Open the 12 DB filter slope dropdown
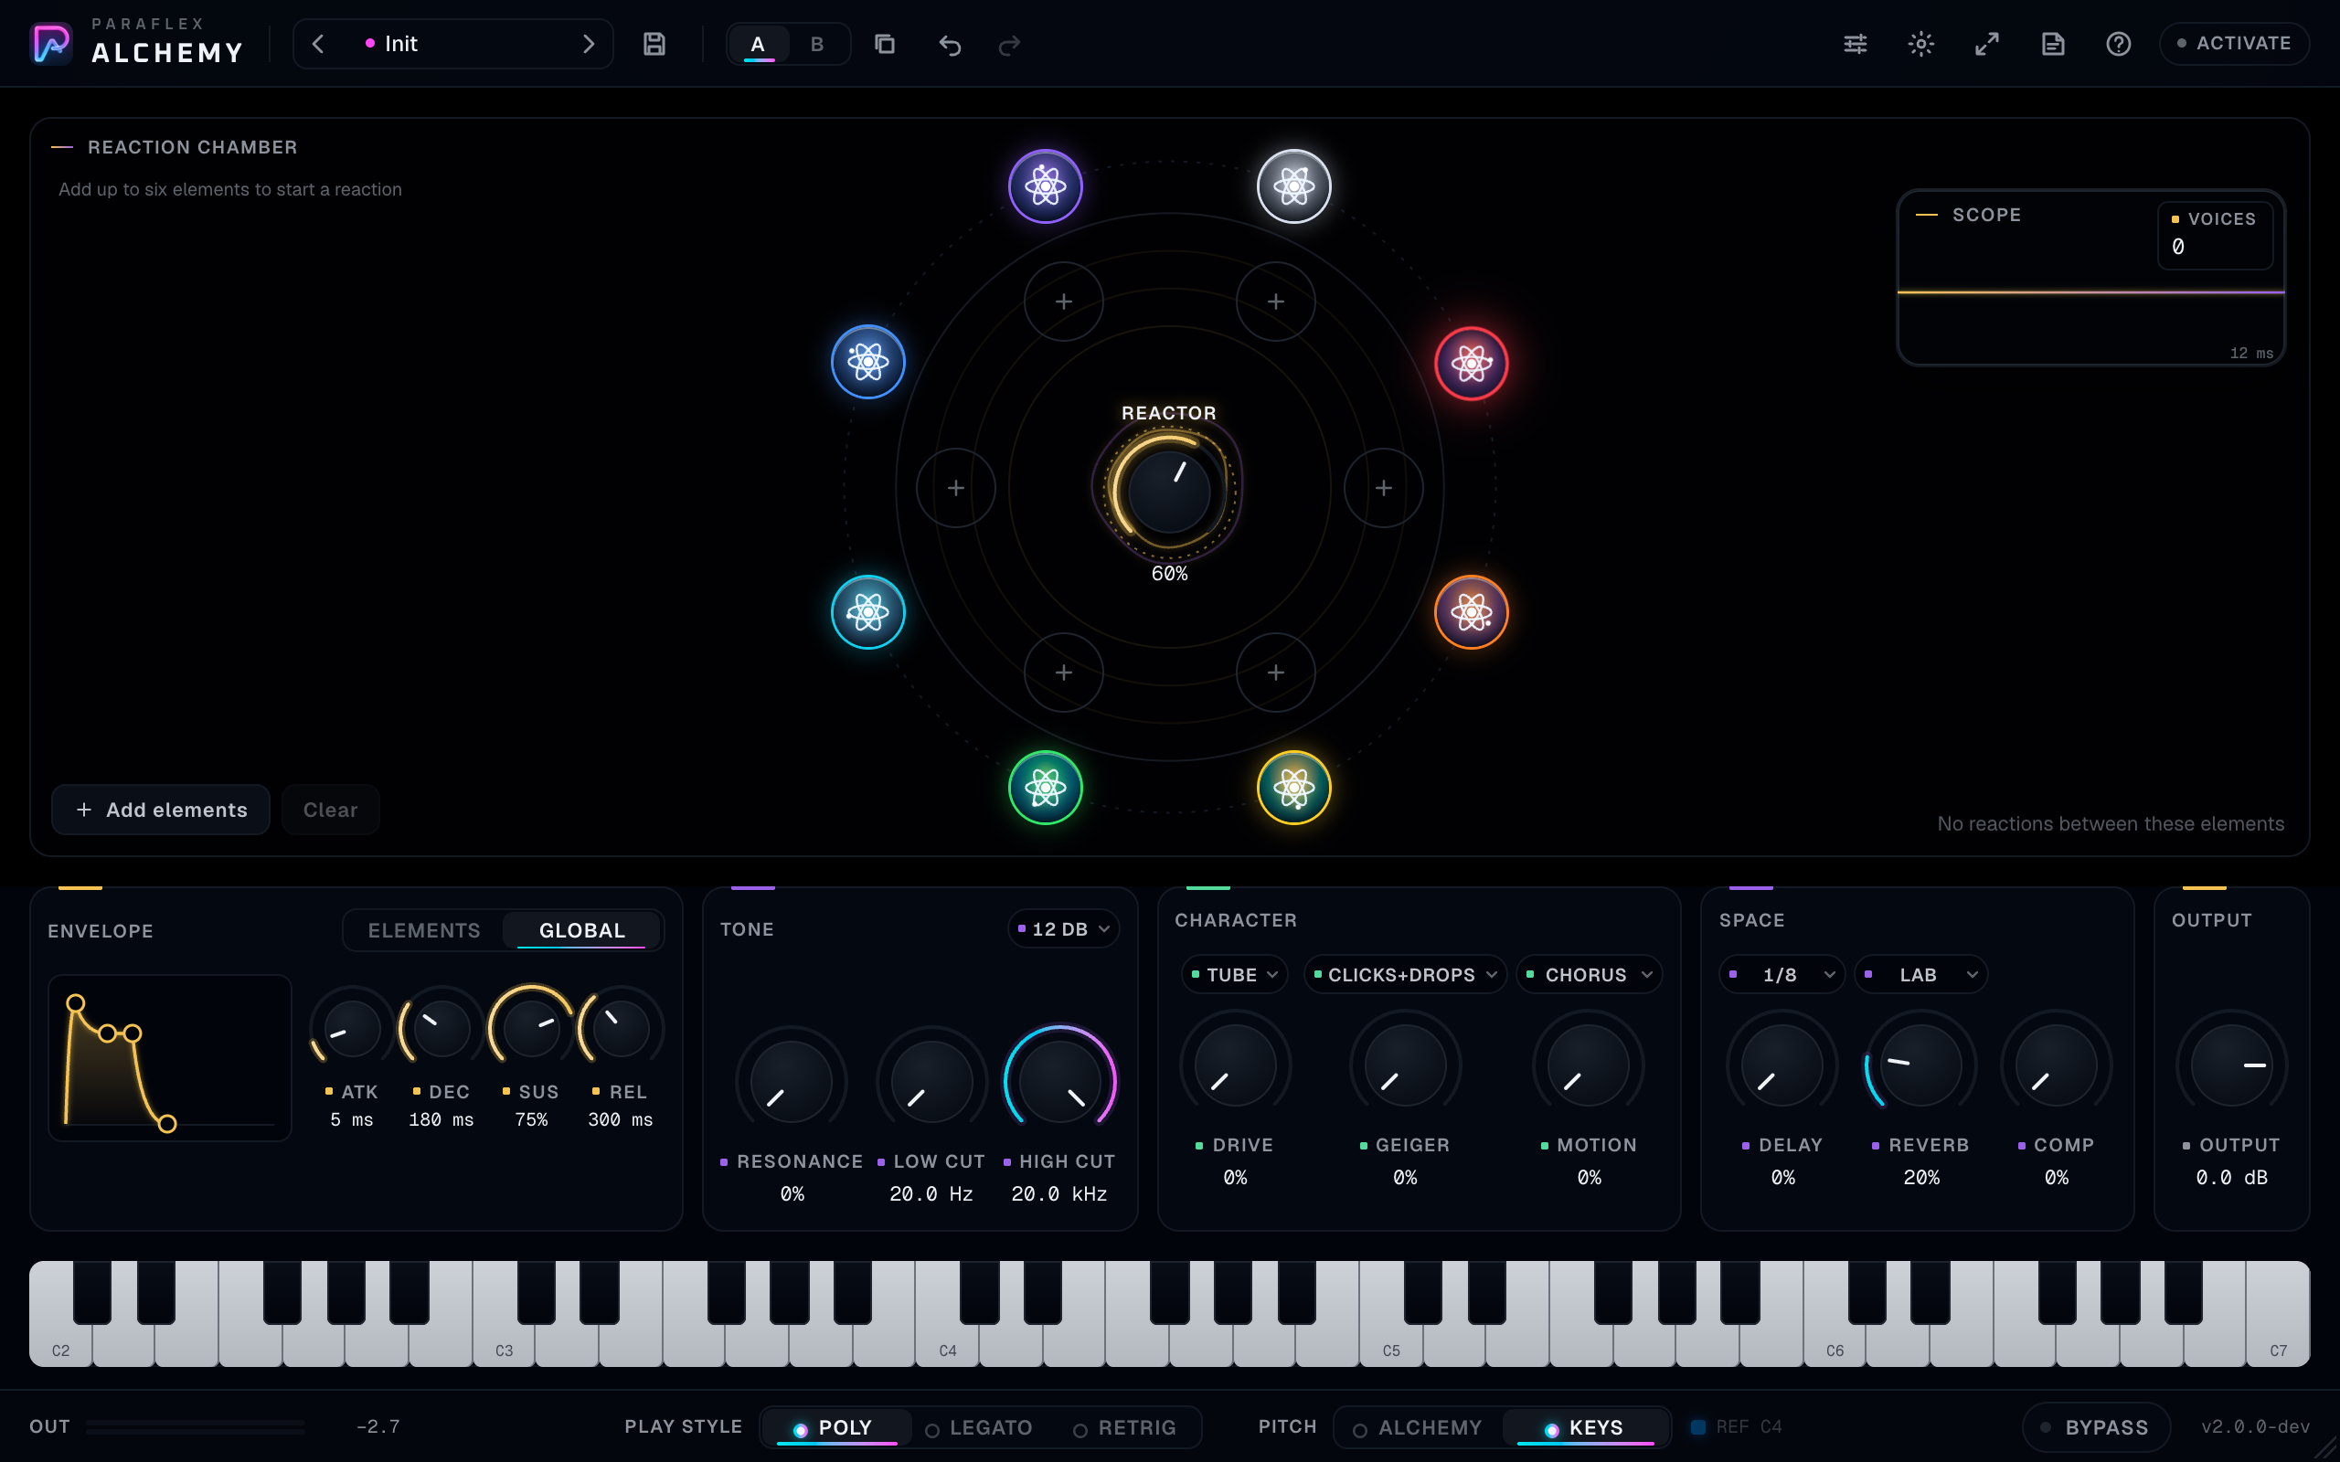Viewport: 2340px width, 1462px height. (x=1063, y=929)
